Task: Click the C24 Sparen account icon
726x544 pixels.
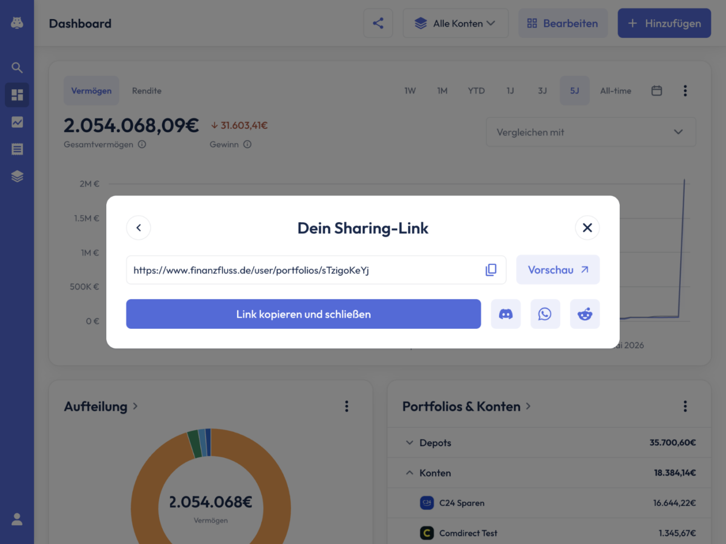Action: click(x=427, y=503)
